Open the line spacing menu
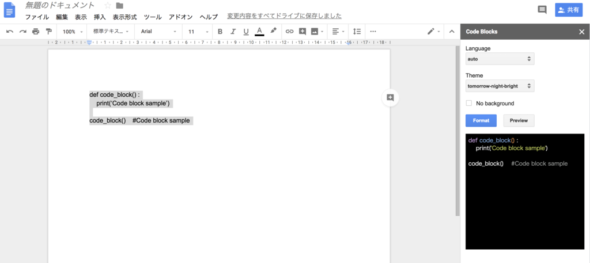This screenshot has height=263, width=590. pyautogui.click(x=357, y=32)
